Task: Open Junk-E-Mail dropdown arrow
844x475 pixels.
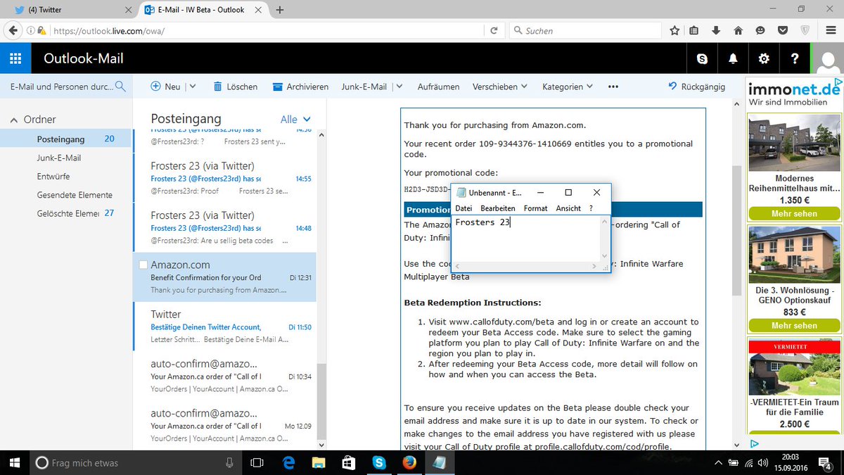Action: point(399,87)
